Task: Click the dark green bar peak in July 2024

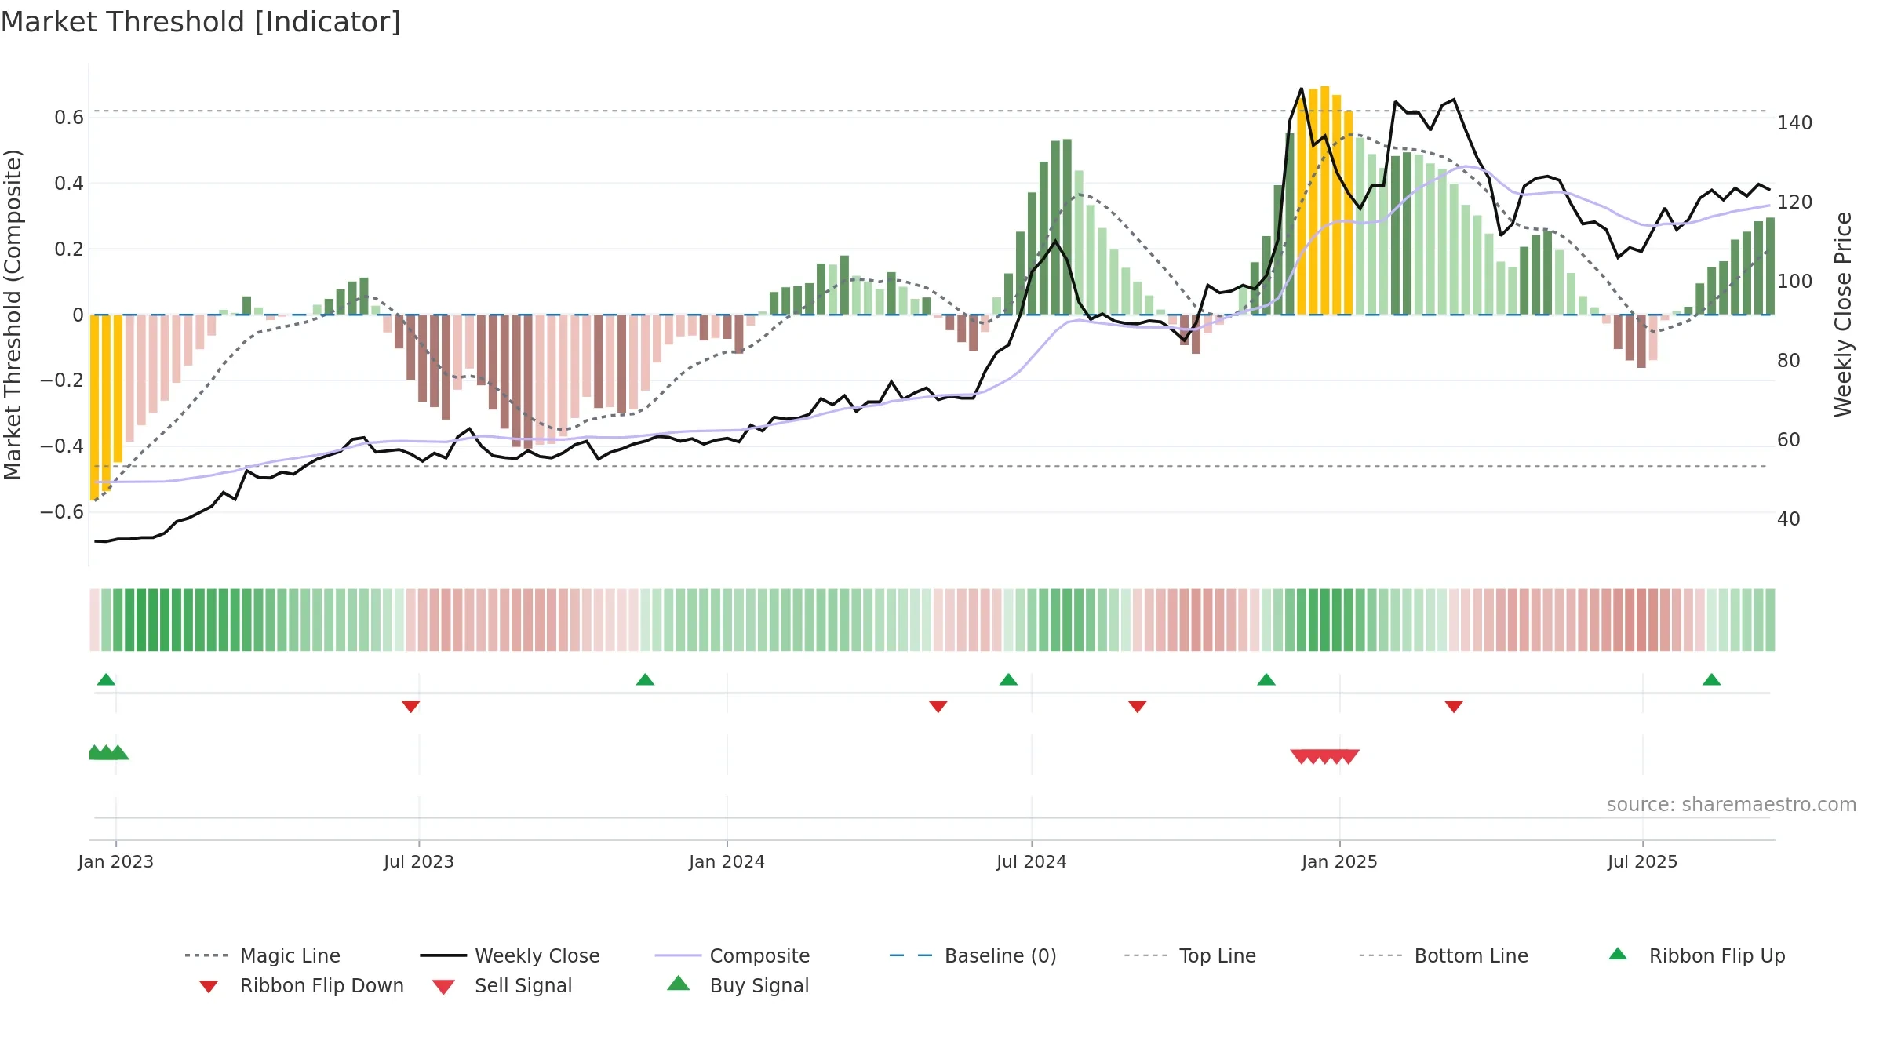Action: (x=1067, y=227)
